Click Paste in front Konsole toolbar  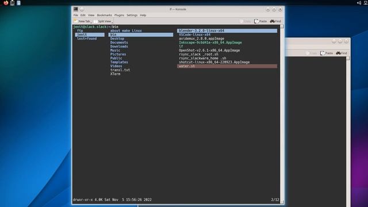260,21
